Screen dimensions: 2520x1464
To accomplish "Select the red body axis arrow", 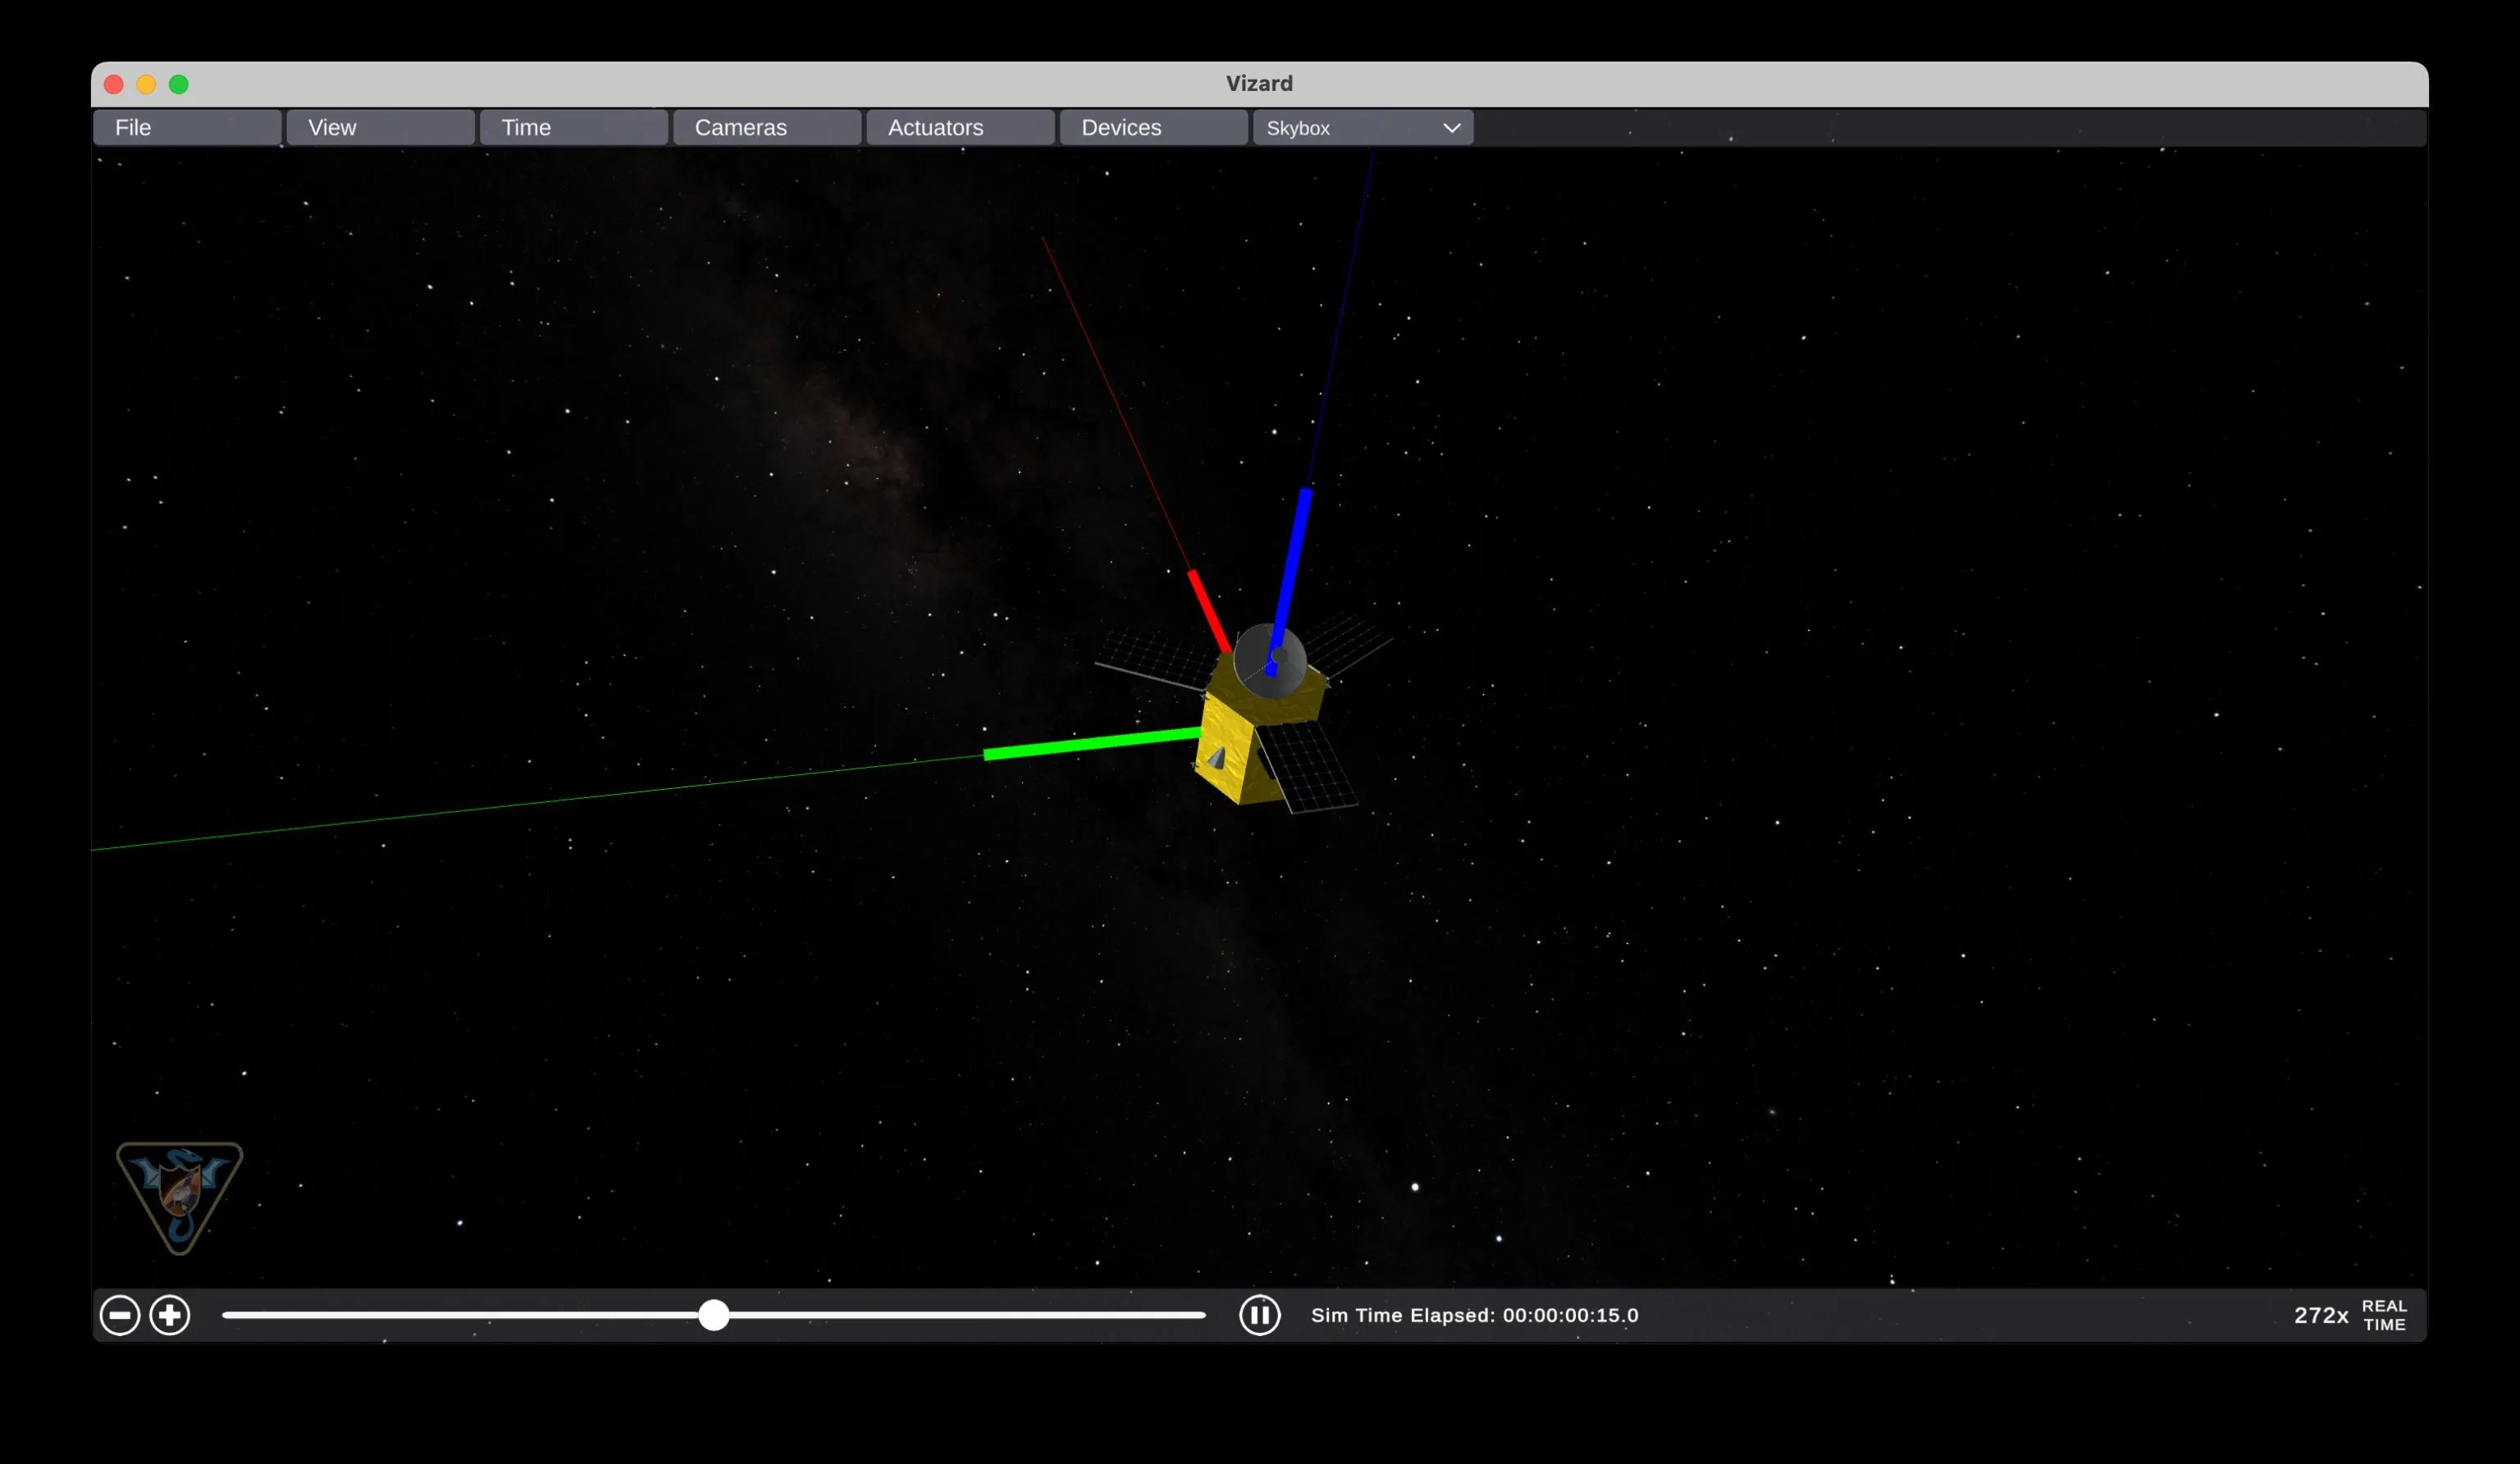I will (x=1210, y=610).
